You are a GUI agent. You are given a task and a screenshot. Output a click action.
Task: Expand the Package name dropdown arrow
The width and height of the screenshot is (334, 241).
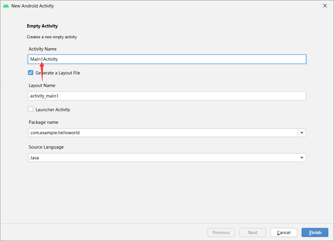click(x=302, y=133)
